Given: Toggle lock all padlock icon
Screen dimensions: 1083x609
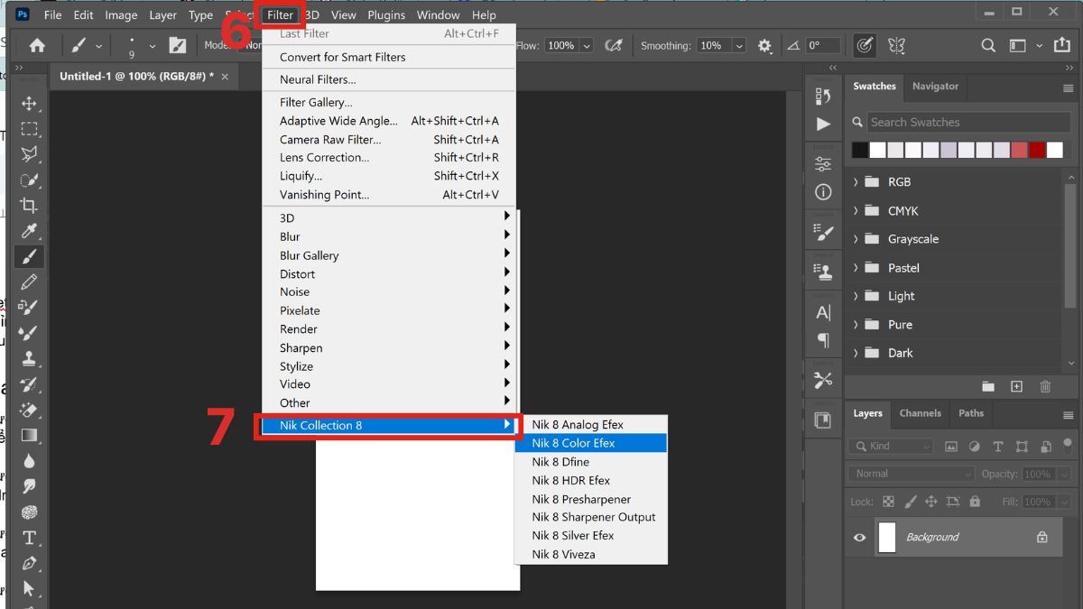Looking at the screenshot, I should tap(975, 502).
